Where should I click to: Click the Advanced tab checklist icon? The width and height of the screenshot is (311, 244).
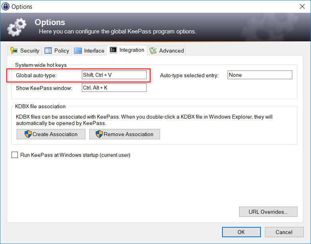(153, 51)
